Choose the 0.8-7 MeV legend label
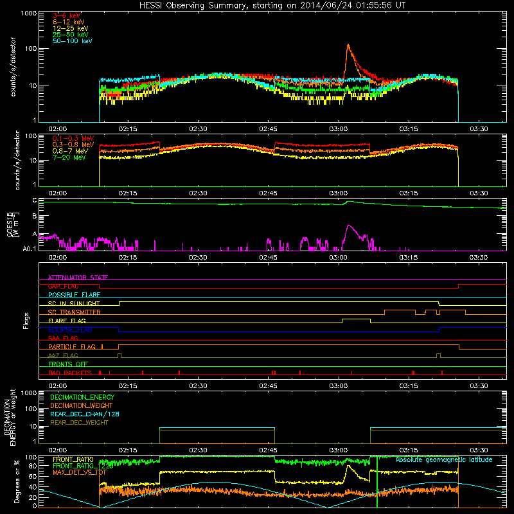Viewport: 514px width, 514px height. [x=71, y=151]
